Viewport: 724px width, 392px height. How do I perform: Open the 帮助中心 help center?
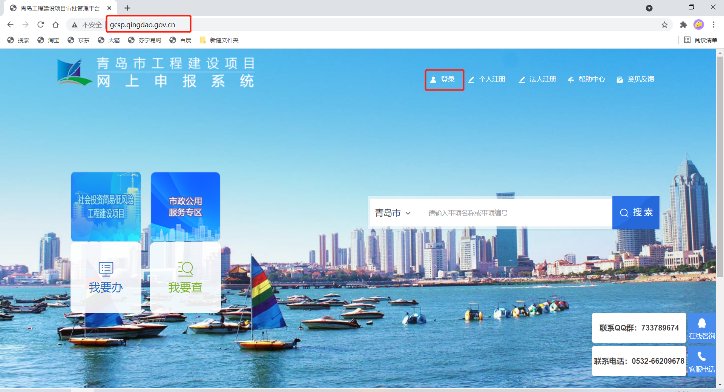tap(587, 80)
